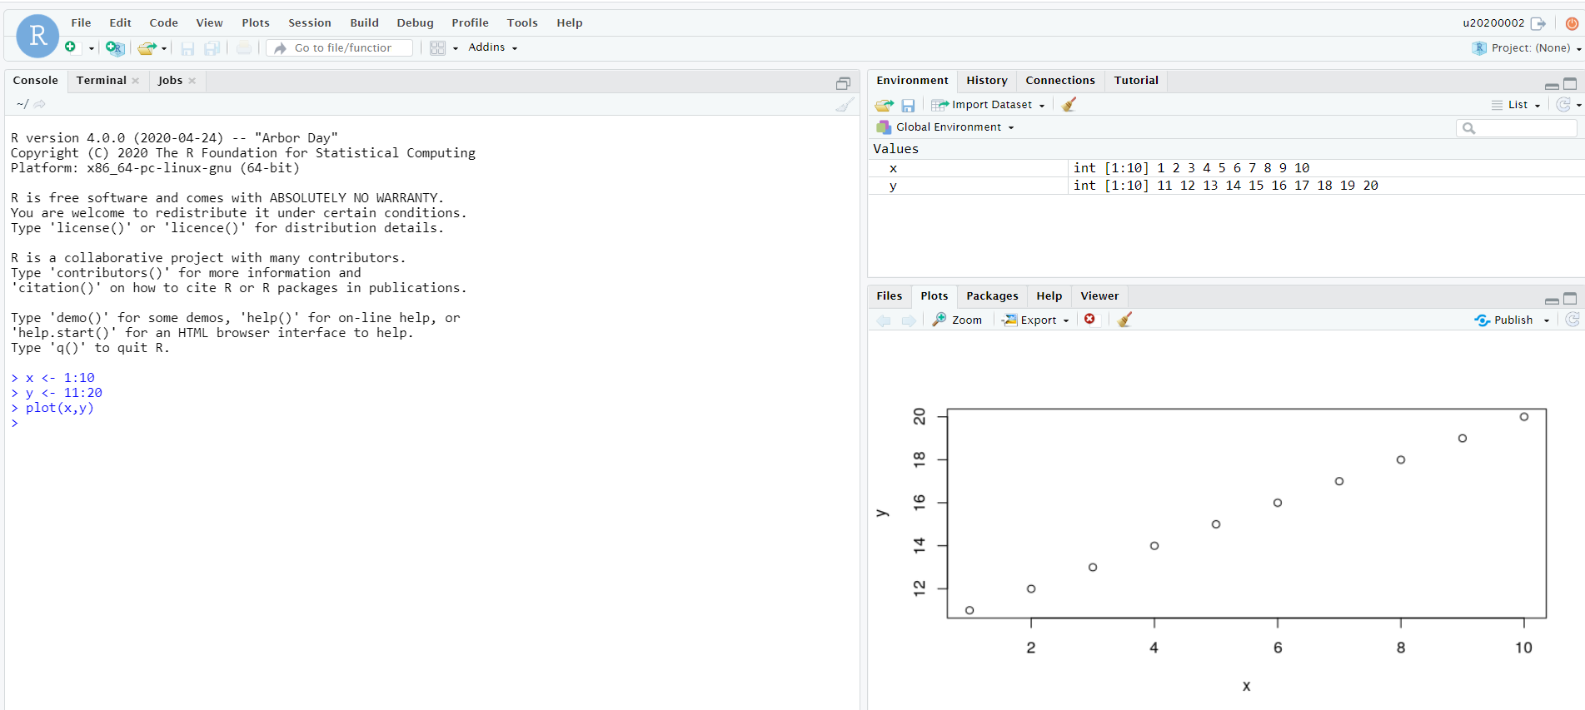
Task: Open the File menu
Action: click(x=81, y=22)
